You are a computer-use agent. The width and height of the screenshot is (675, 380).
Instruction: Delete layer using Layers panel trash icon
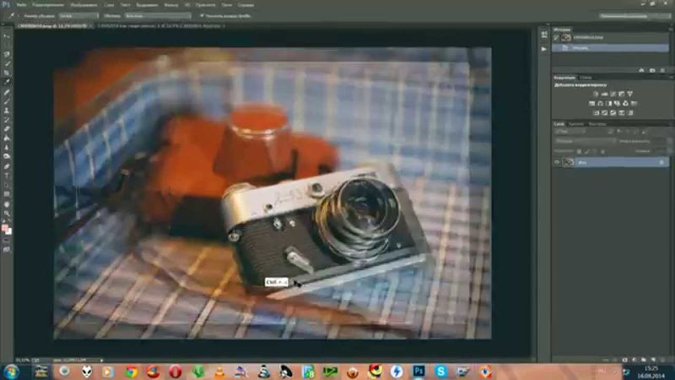pos(662,360)
